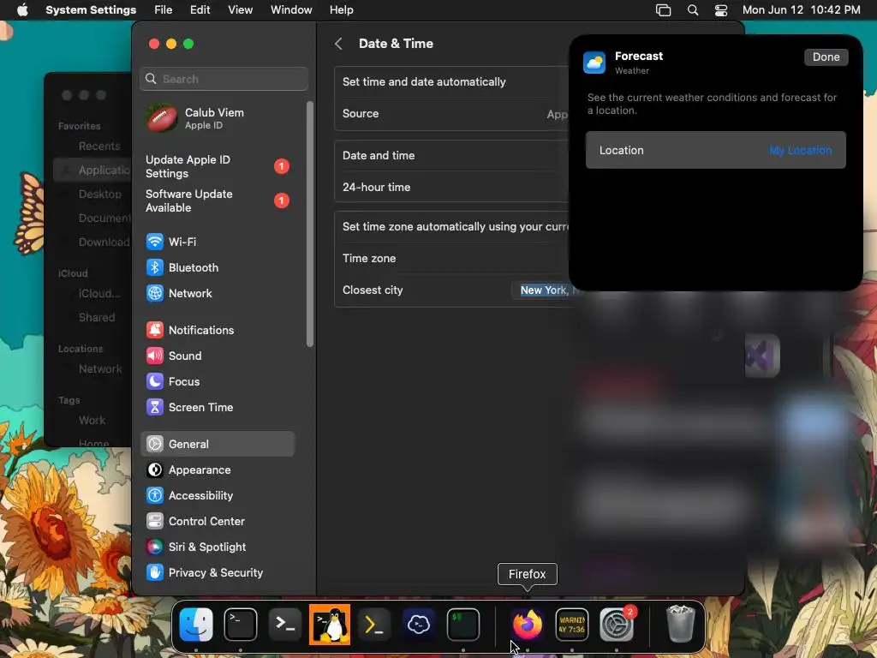877x658 pixels.
Task: Open Finder from the Dock
Action: [196, 625]
